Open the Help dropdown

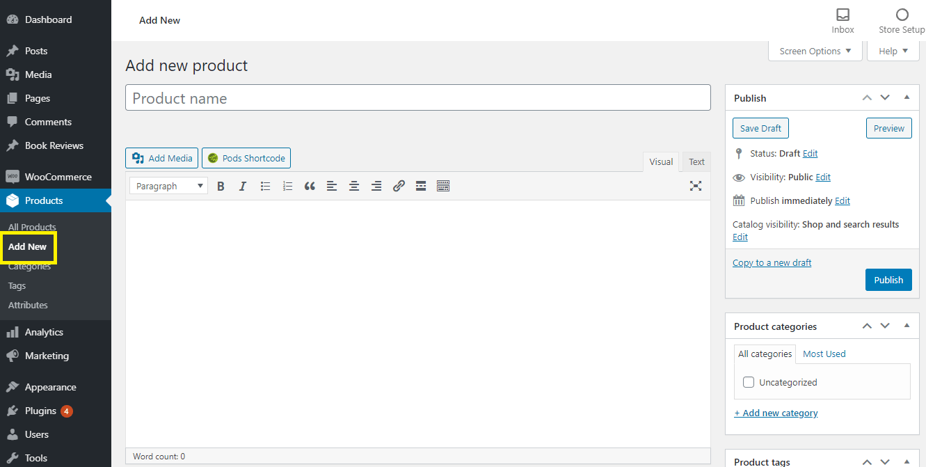893,51
